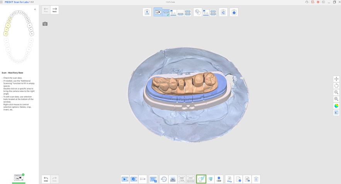The width and height of the screenshot is (341, 184).
Task: Click the zoom in magnifier icon
Action: [x=336, y=92]
